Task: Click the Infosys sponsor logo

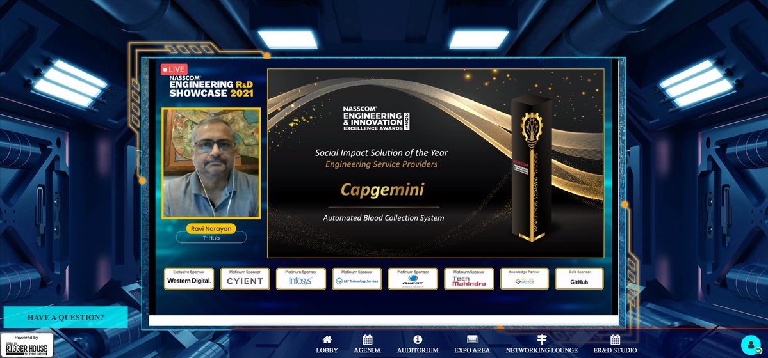Action: [x=301, y=279]
